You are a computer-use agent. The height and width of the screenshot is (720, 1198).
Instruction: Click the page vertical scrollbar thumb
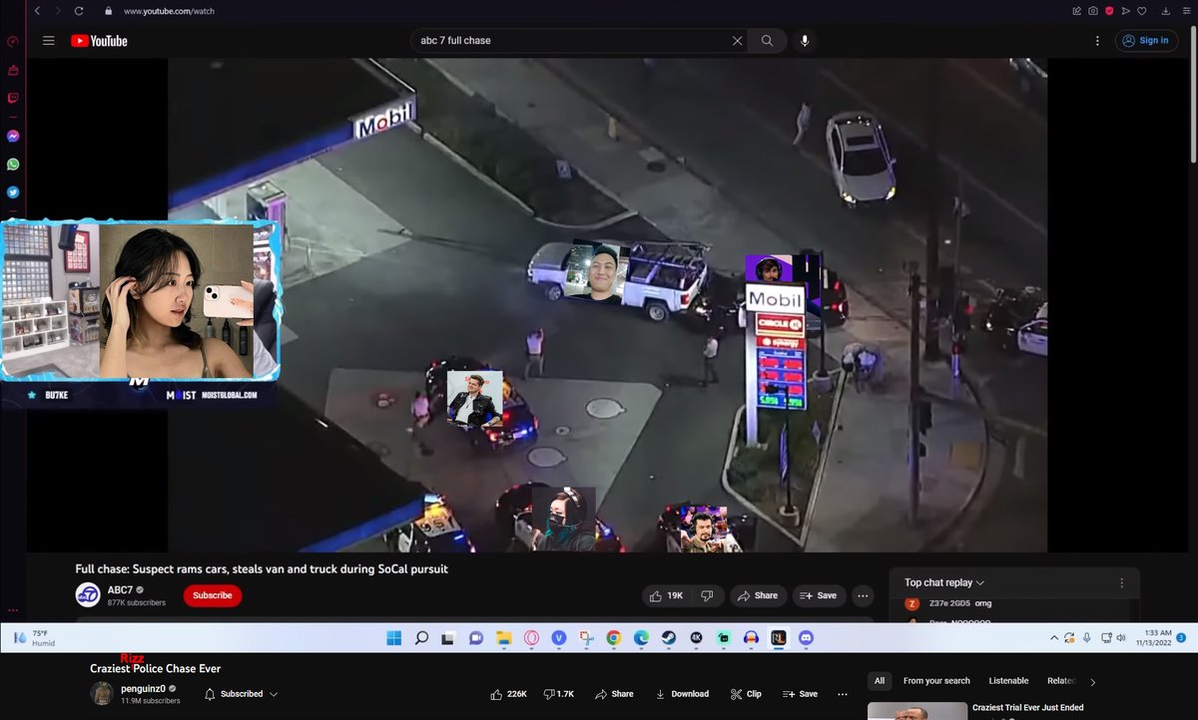click(1192, 96)
